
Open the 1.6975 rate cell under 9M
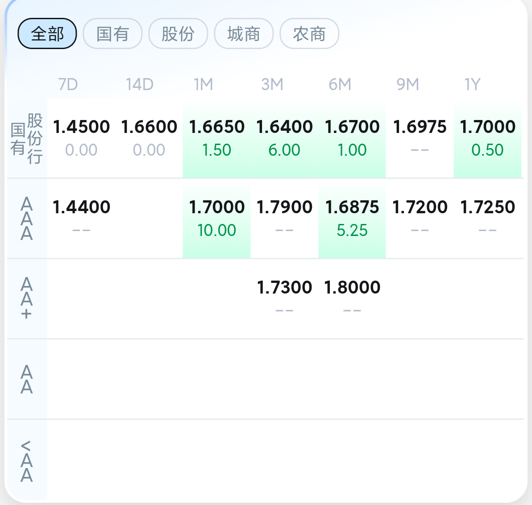pos(420,127)
